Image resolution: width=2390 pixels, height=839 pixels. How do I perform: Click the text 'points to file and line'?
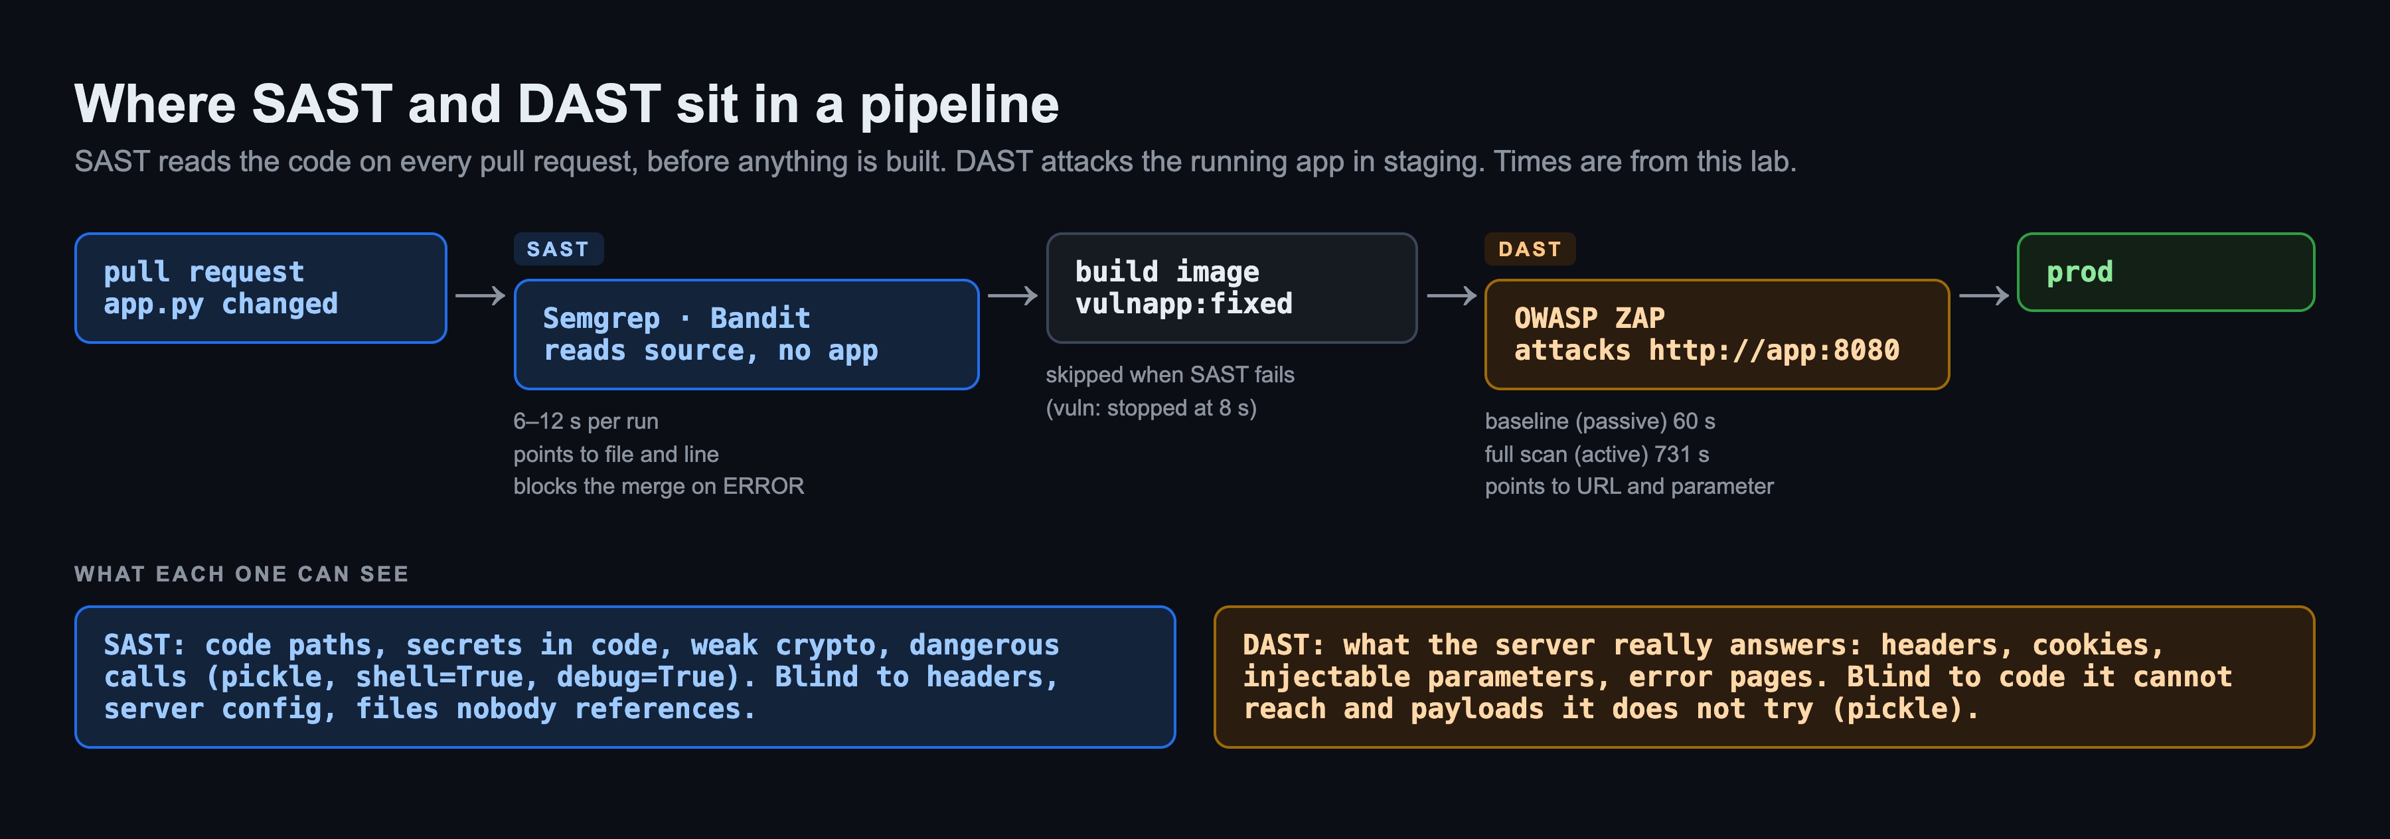[x=616, y=454]
